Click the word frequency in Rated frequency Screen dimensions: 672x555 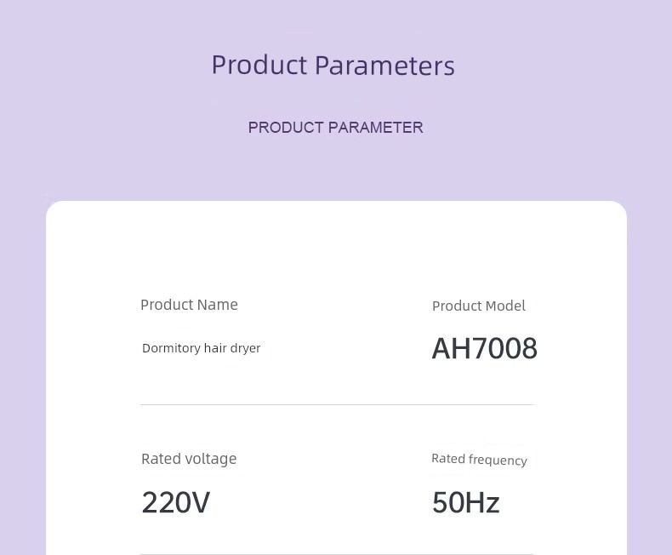point(498,460)
